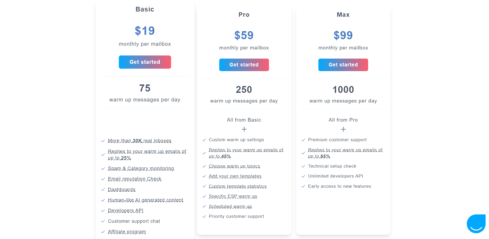Click the plus icon under All from Basic
The height and width of the screenshot is (239, 489).
coord(244,129)
